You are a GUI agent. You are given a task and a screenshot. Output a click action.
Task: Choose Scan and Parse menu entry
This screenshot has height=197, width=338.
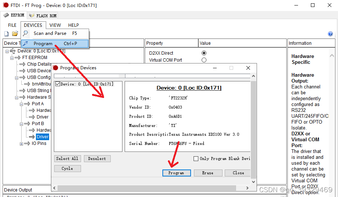tap(55, 33)
